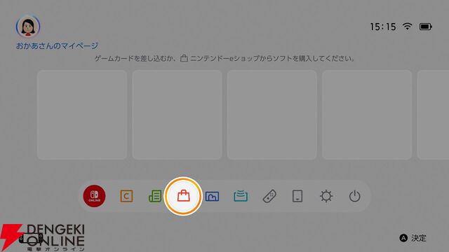Open the News icon
The height and width of the screenshot is (252, 449).
pos(155,196)
